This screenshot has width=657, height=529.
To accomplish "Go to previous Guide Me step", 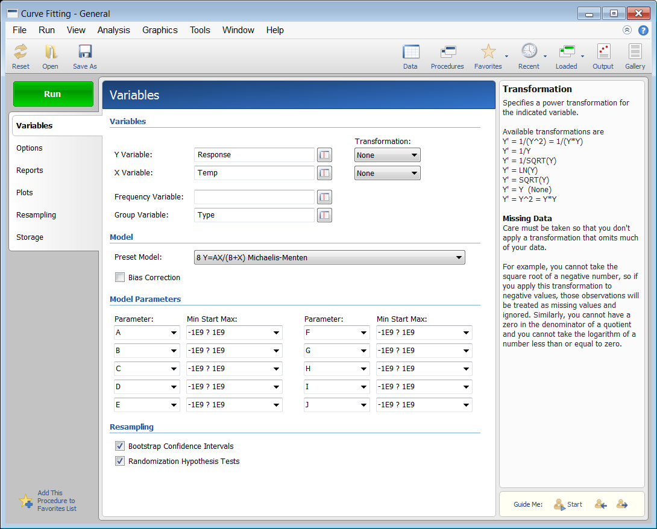I will [601, 504].
